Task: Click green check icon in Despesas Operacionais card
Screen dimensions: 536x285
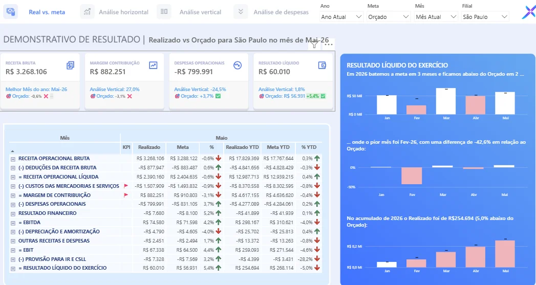Action: tap(218, 96)
